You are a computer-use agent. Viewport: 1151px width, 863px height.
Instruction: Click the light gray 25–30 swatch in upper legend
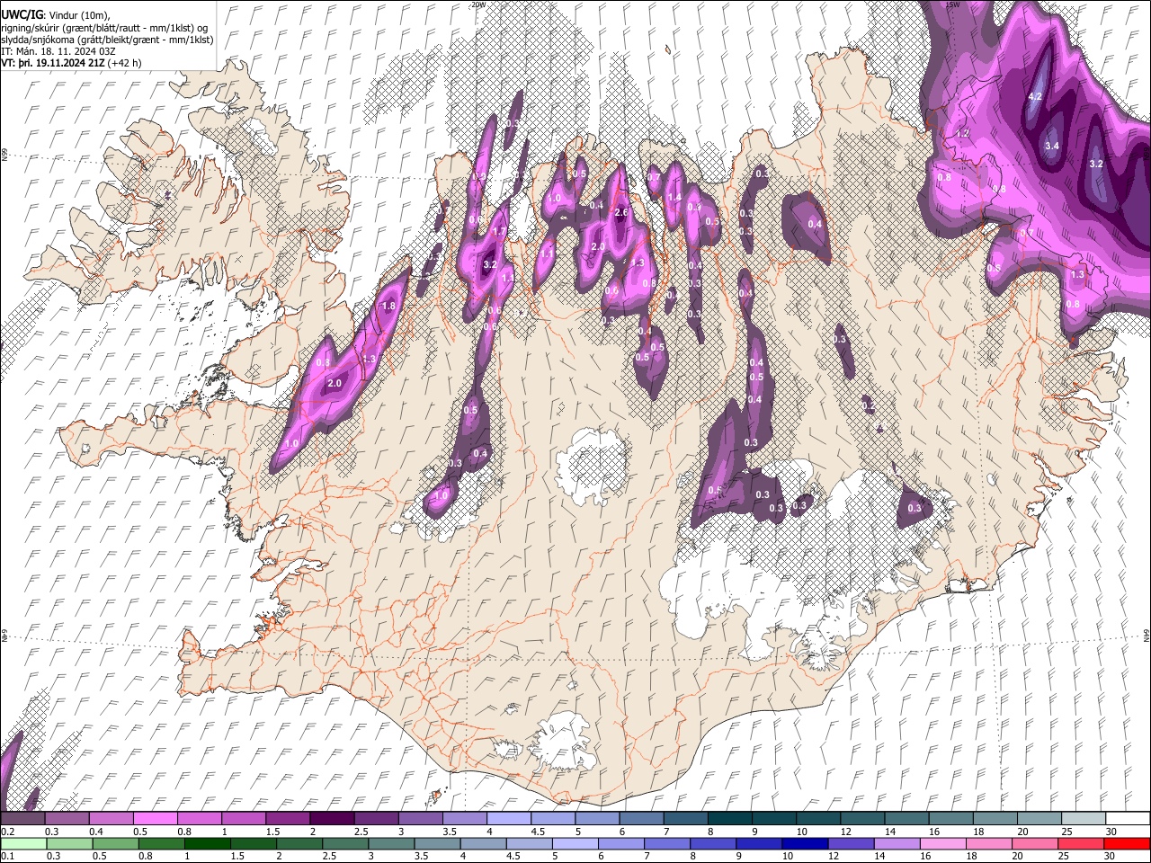point(1084,819)
